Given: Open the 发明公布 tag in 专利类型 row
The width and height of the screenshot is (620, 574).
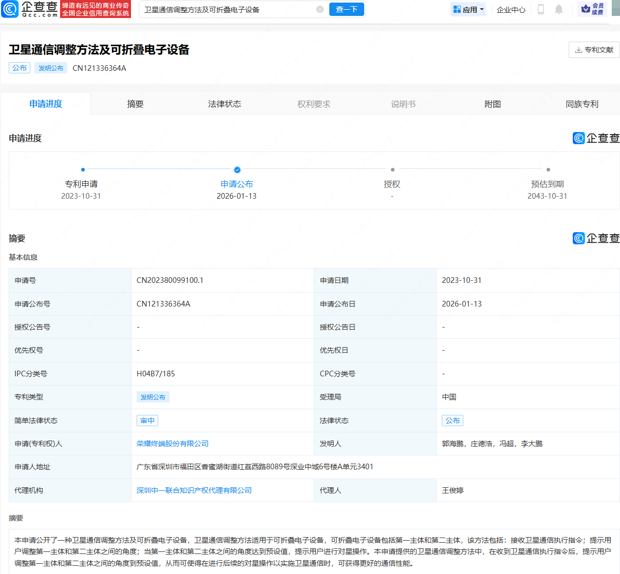Looking at the screenshot, I should pyautogui.click(x=153, y=396).
